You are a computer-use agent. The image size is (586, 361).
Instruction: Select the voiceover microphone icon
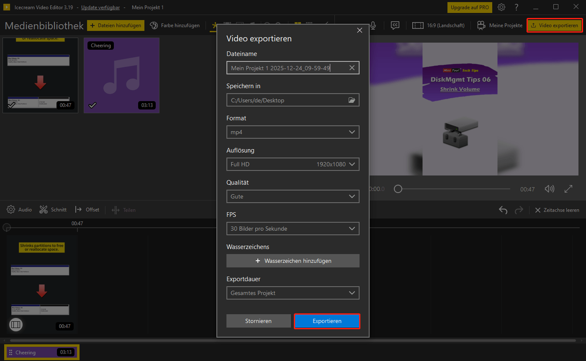click(x=373, y=25)
